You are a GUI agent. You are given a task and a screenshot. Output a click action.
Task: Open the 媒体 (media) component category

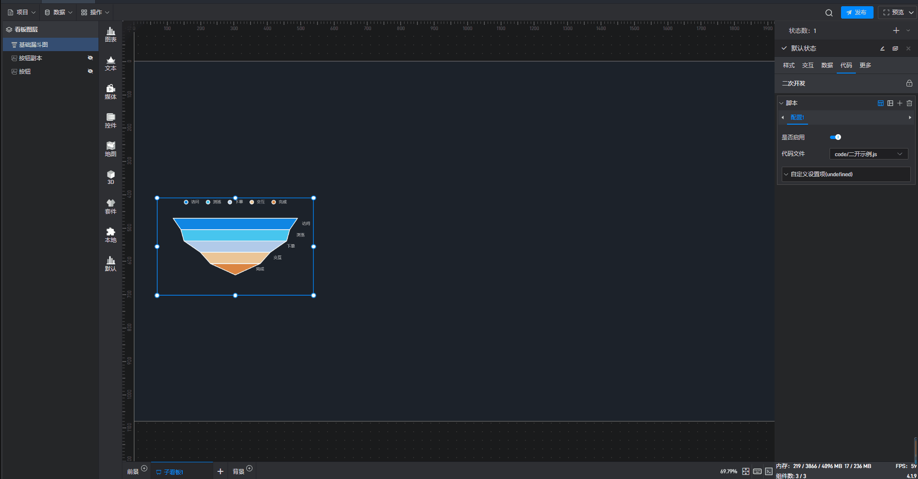(110, 92)
